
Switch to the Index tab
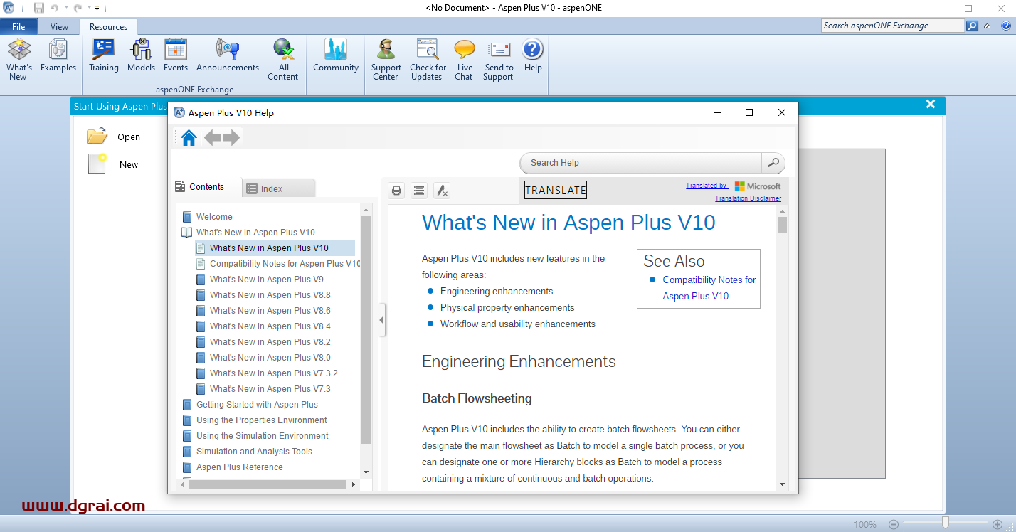pos(278,188)
